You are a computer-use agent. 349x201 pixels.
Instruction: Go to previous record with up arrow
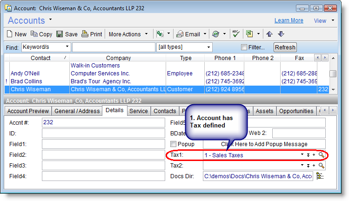pos(269,34)
